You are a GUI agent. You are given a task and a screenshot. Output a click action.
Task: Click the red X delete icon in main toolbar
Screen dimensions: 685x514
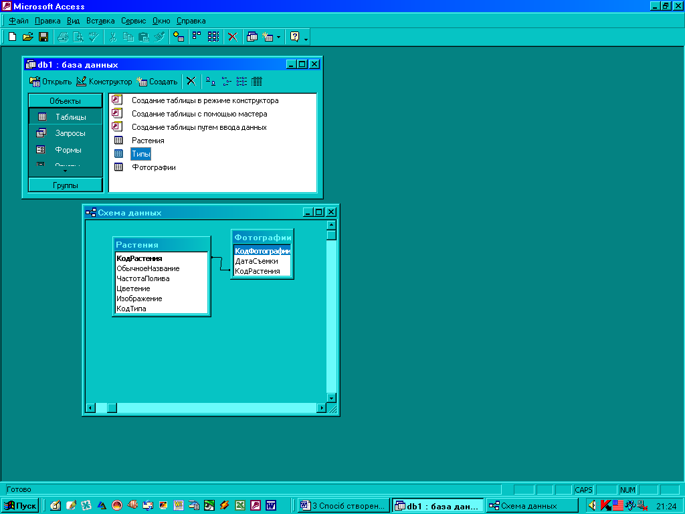(x=233, y=37)
